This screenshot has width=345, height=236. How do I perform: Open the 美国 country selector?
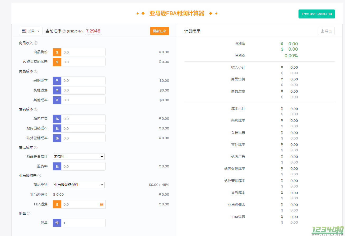(x=31, y=31)
